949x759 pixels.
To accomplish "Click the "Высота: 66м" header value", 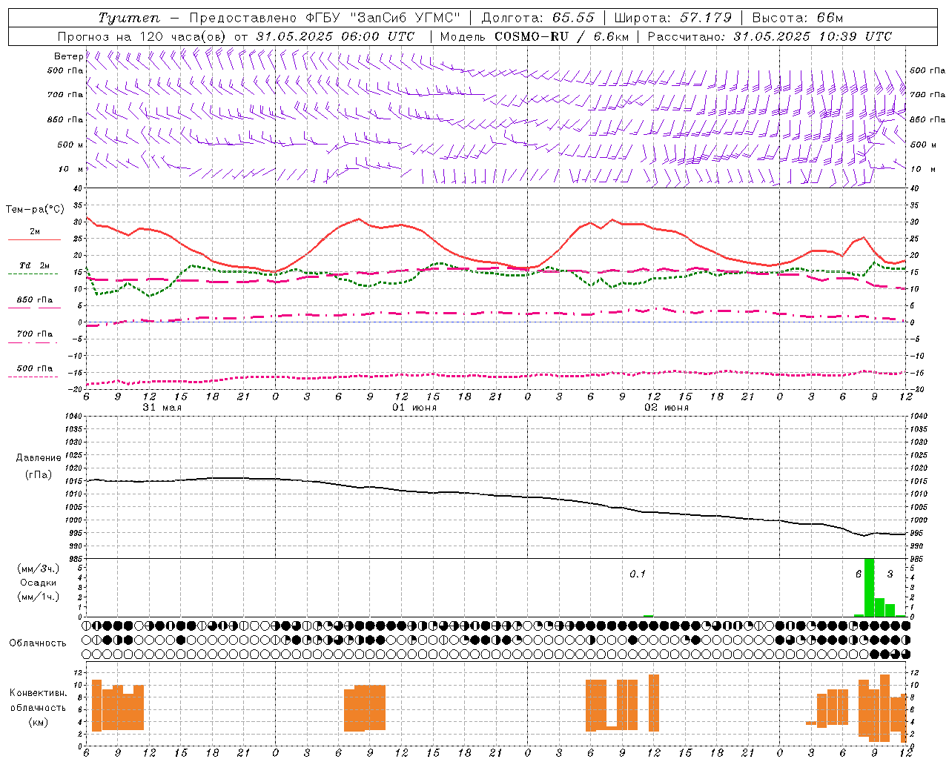I will pyautogui.click(x=798, y=18).
